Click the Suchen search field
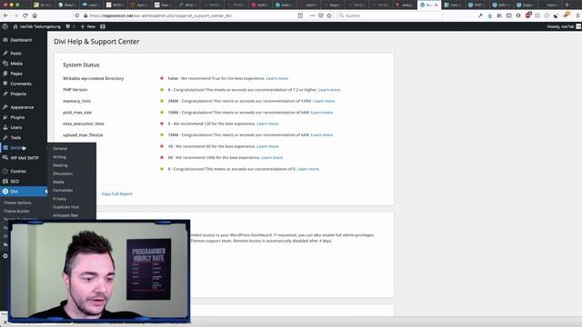Screen dimensions: 582x327 (x=390, y=15)
